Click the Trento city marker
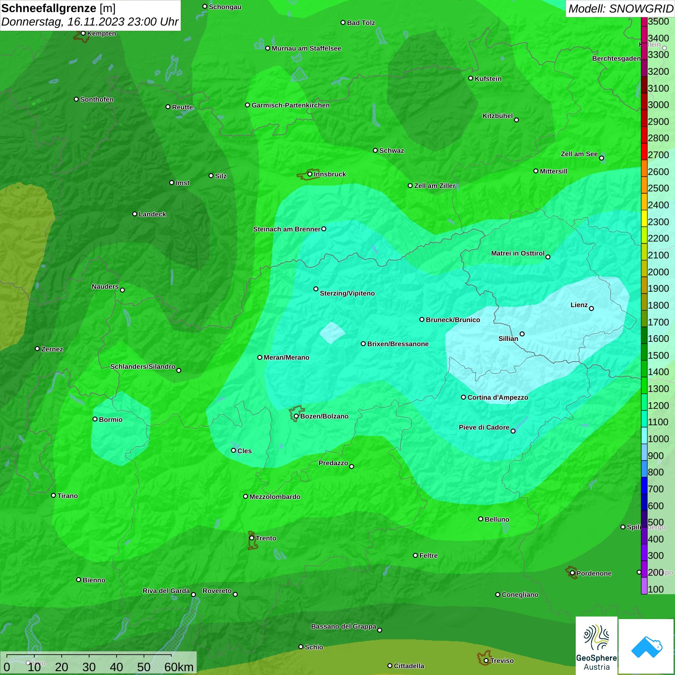This screenshot has height=675, width=675. (x=252, y=538)
